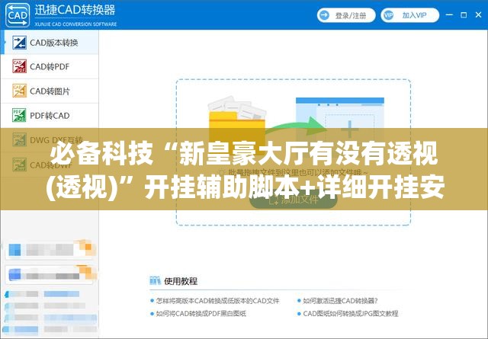Close the 迅捷CAD转换器 window

click(479, 14)
